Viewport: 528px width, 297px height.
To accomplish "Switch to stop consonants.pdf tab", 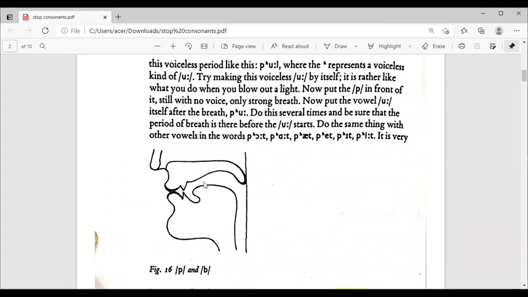I will pos(65,17).
